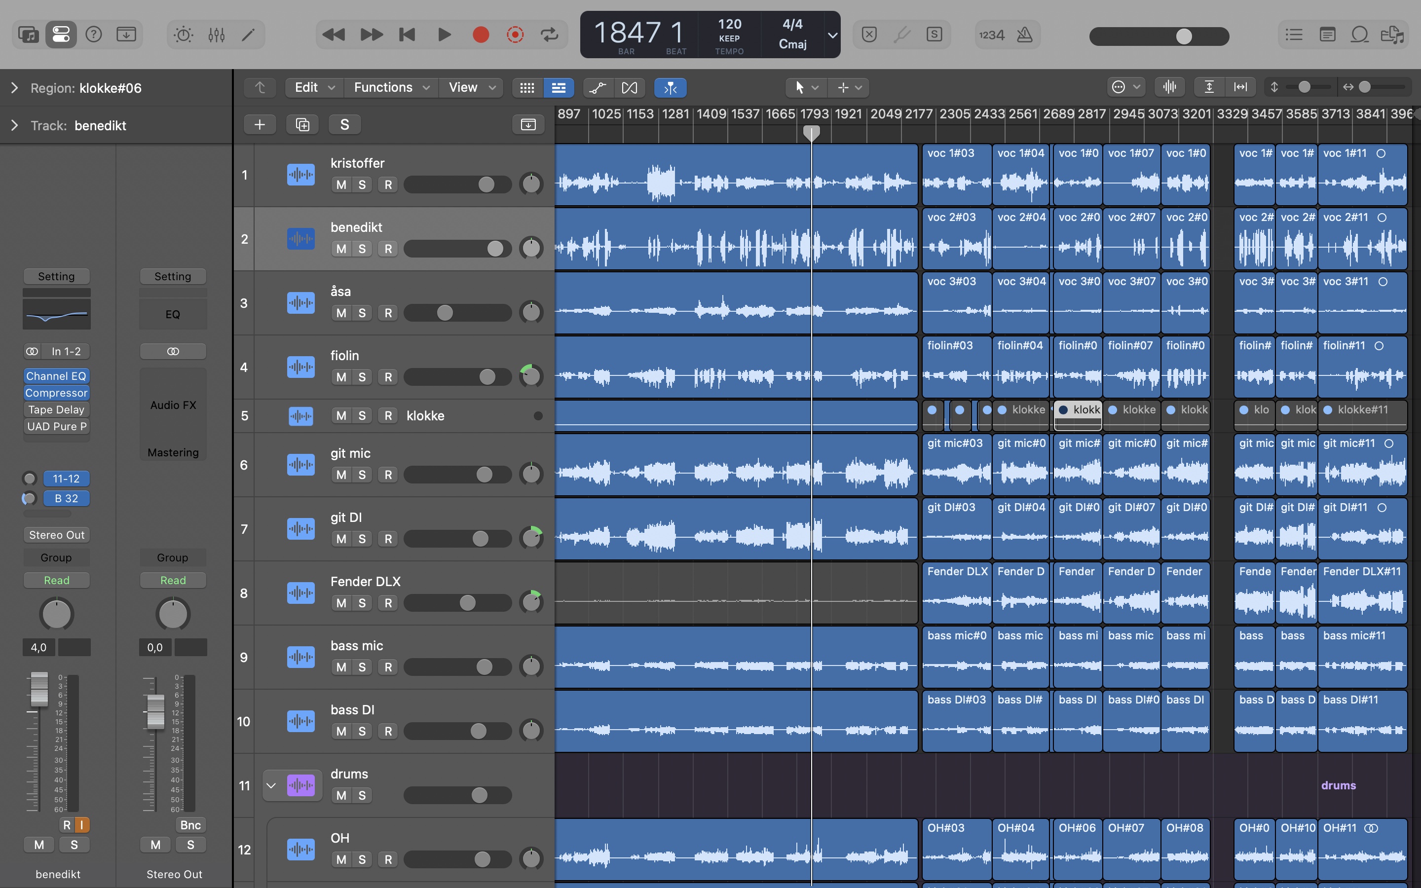Open the Mixer from toolbar
This screenshot has height=888, width=1421.
(216, 35)
